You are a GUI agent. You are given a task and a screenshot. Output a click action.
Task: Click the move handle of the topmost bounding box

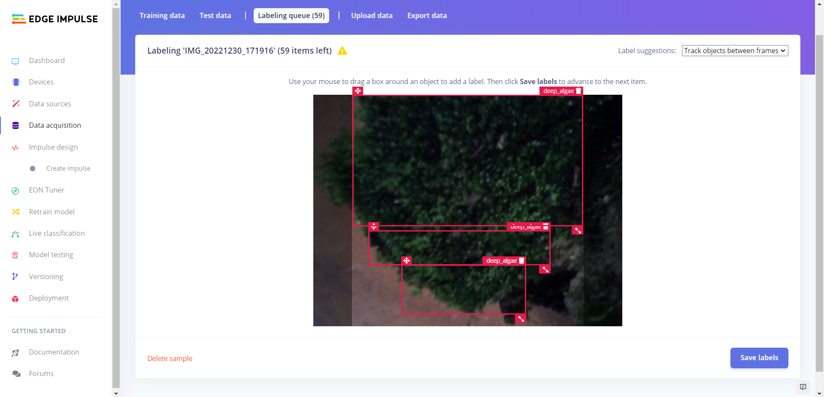pyautogui.click(x=358, y=91)
